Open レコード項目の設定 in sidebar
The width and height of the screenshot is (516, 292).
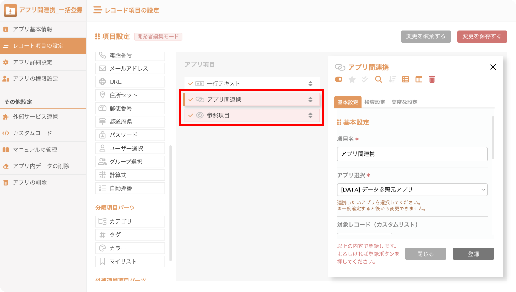coord(43,46)
